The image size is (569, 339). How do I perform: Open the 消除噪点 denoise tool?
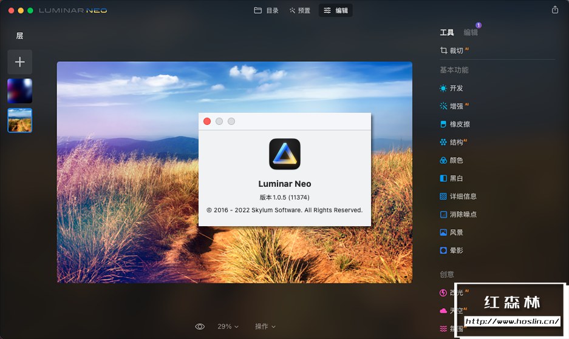pos(458,215)
